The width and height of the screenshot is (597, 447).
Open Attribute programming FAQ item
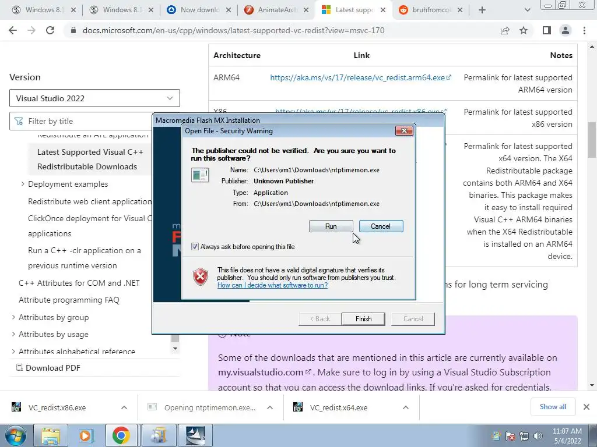(69, 300)
